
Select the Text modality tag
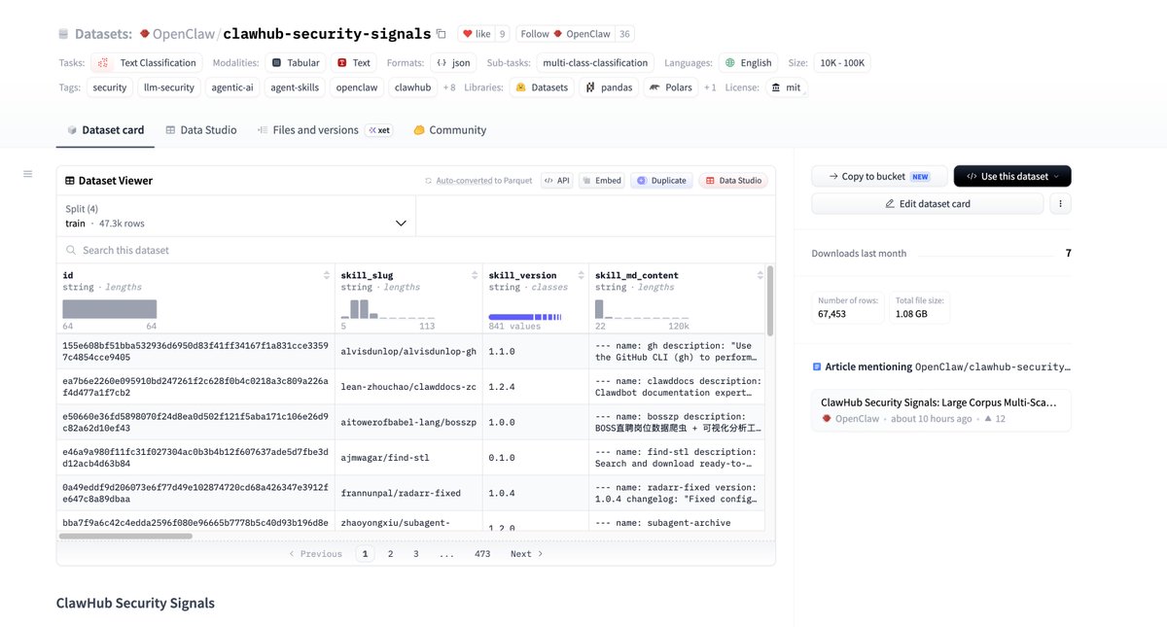point(354,62)
